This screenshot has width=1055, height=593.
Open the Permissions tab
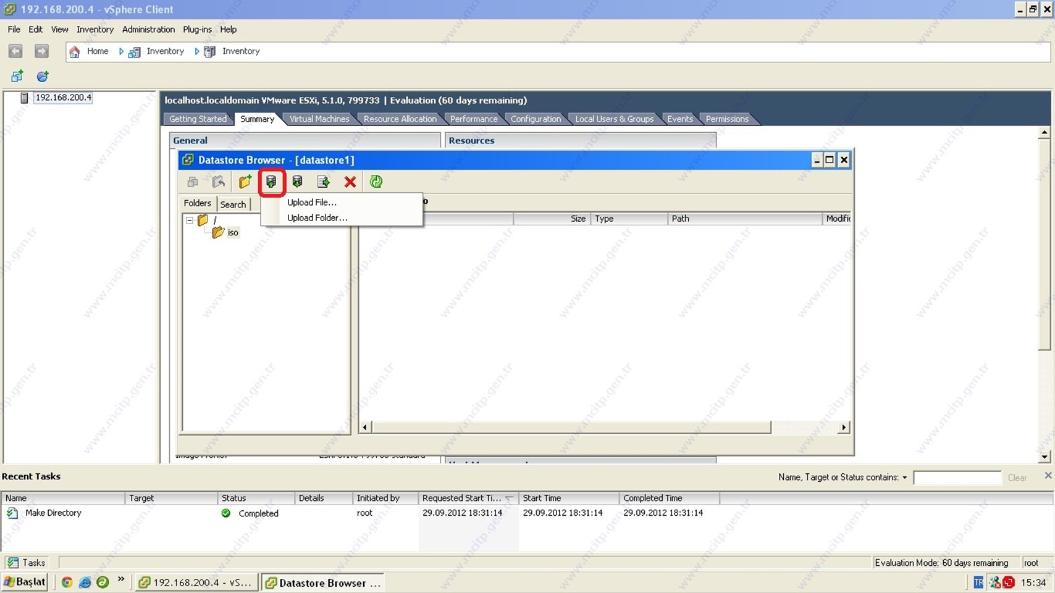(727, 119)
